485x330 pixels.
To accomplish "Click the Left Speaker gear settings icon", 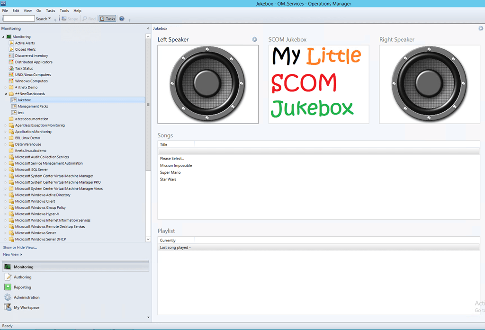I will point(254,39).
